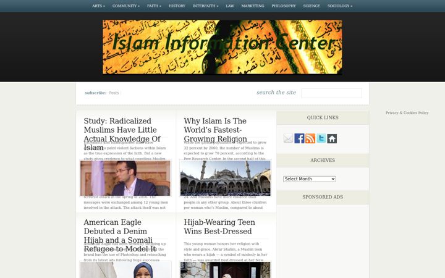The width and height of the screenshot is (445, 278).
Task: Open the Select Month archives dropdown
Action: 310,179
